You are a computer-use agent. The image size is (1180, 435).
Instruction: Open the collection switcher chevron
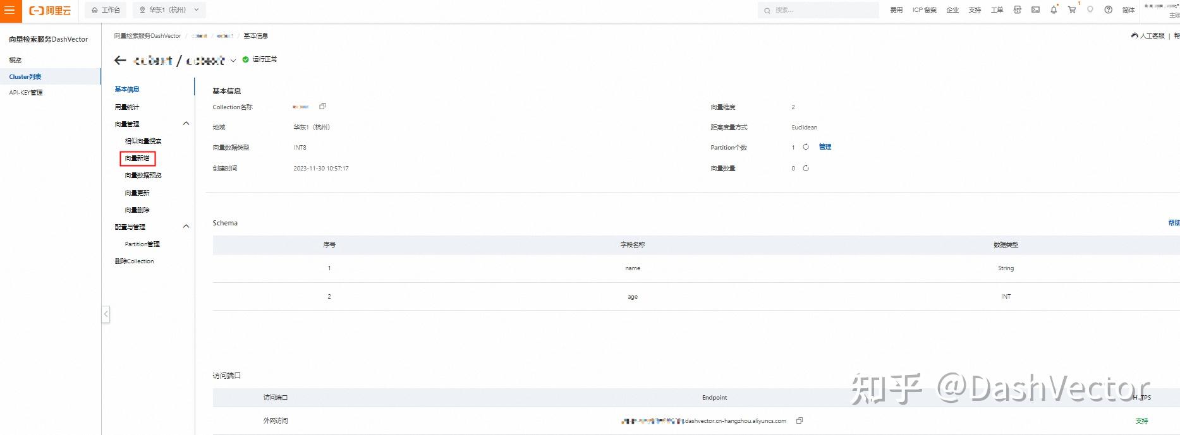233,61
